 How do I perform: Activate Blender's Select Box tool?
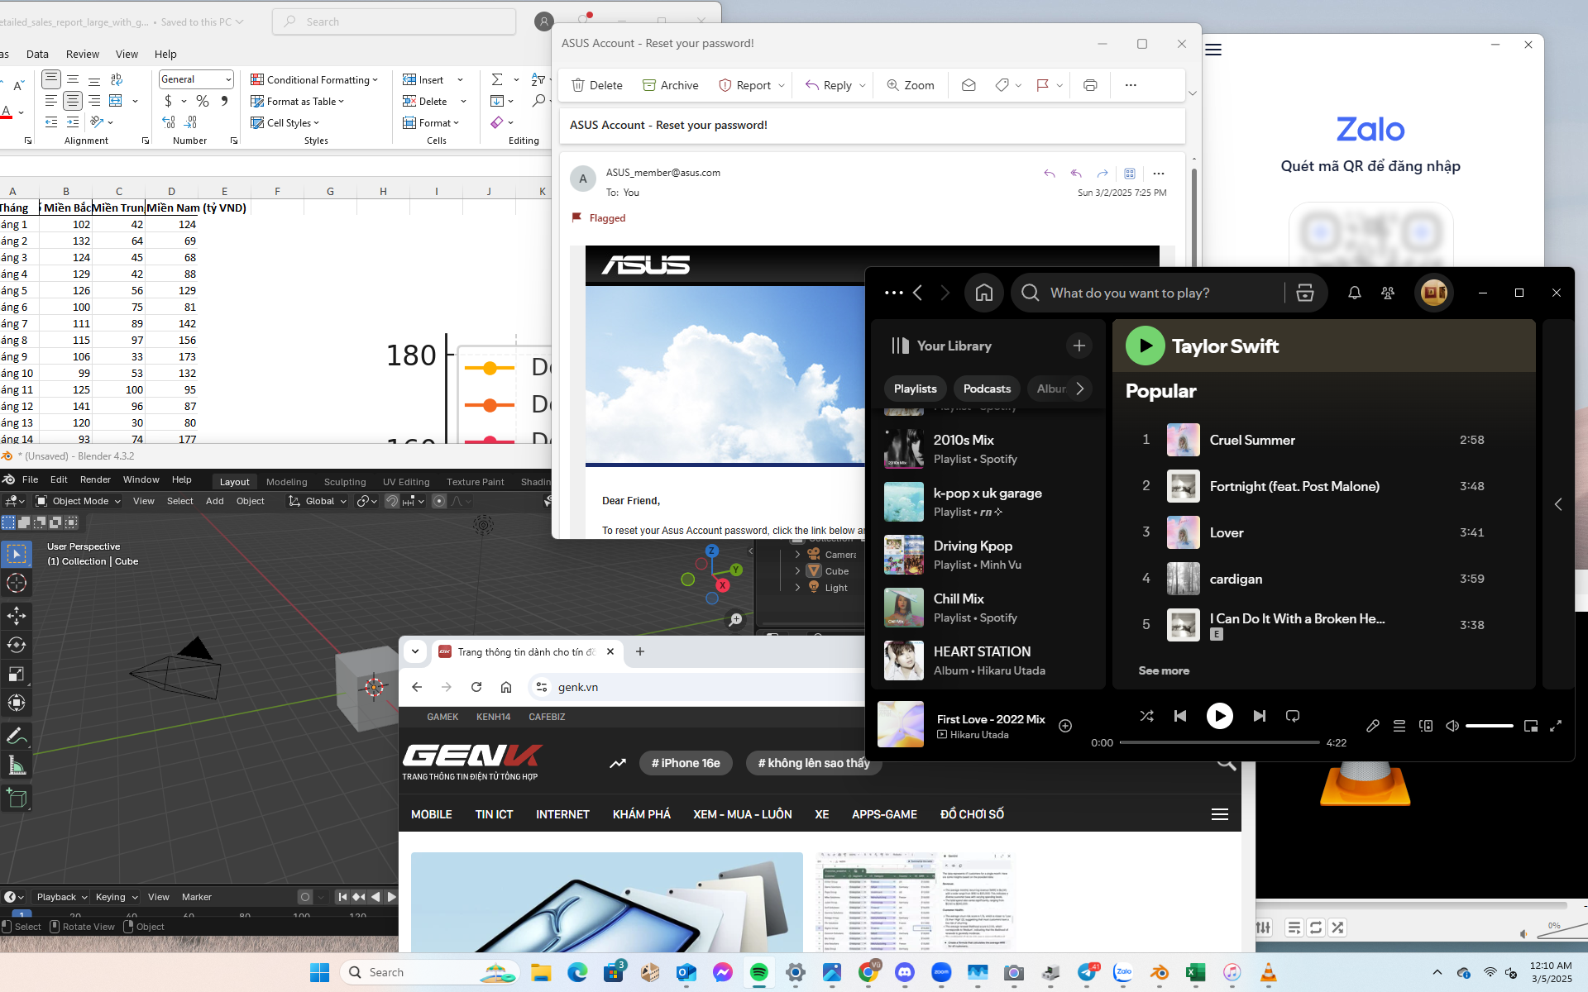[x=17, y=554]
